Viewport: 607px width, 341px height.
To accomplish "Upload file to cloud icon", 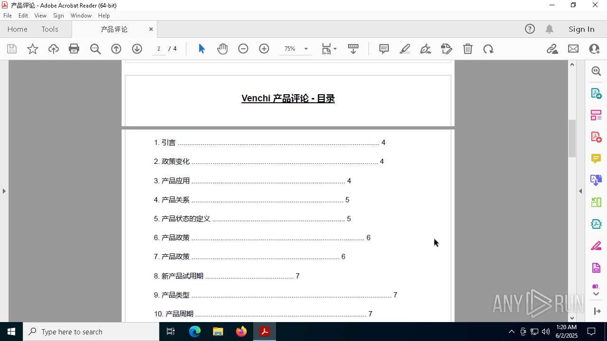I will [54, 49].
